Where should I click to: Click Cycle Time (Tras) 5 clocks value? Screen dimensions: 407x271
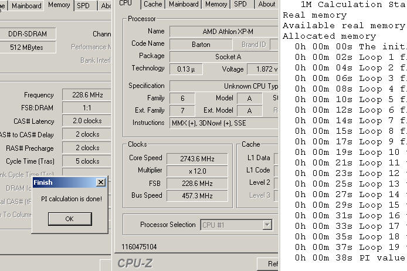(x=87, y=161)
